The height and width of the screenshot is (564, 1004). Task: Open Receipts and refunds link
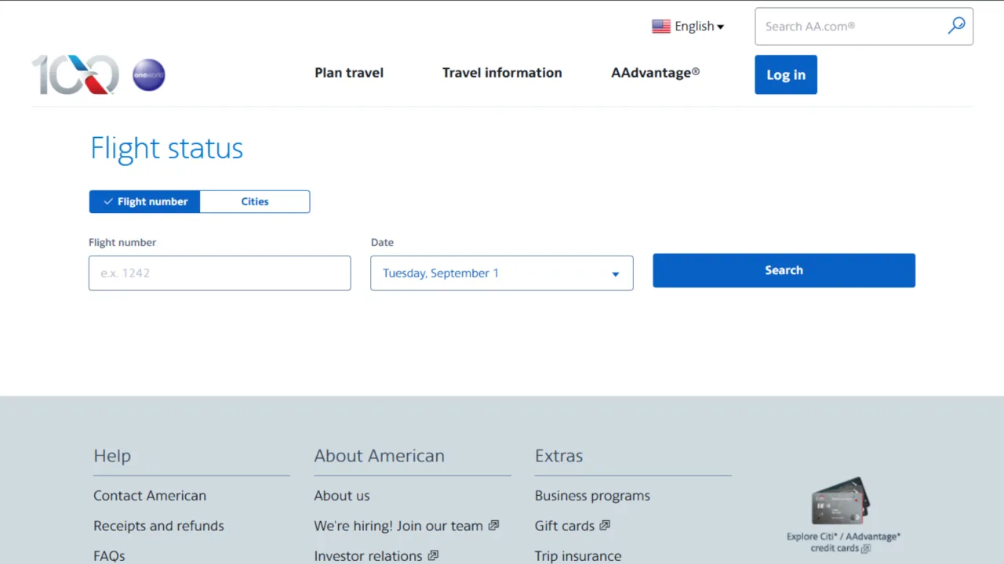pyautogui.click(x=158, y=526)
